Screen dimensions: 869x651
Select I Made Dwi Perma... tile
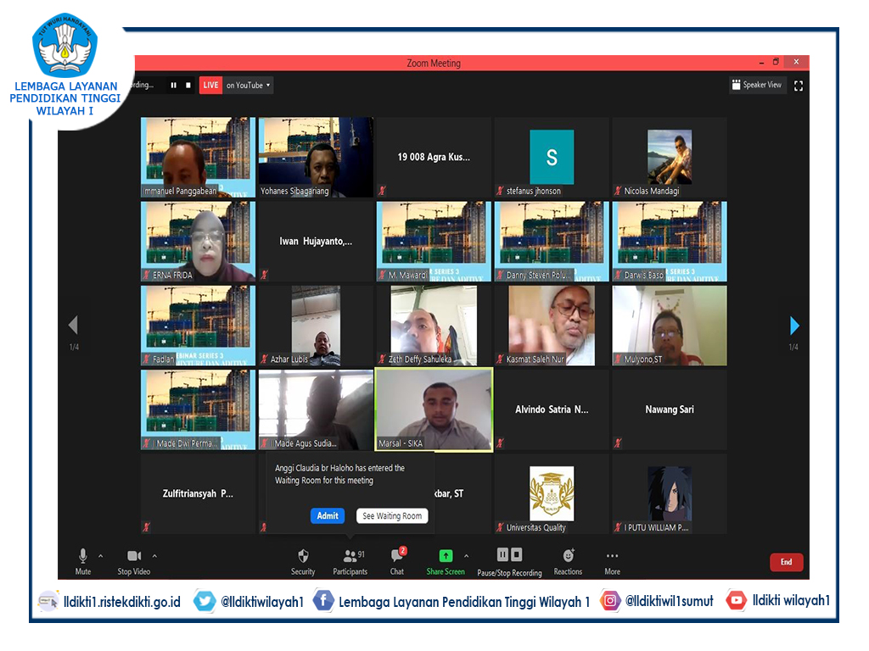pyautogui.click(x=198, y=409)
